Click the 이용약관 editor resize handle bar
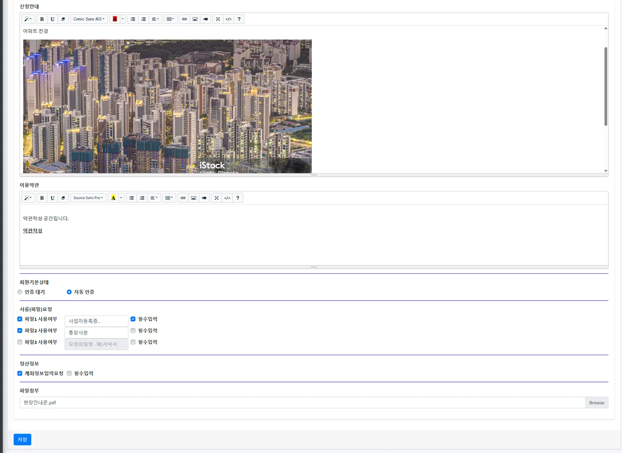 click(314, 267)
